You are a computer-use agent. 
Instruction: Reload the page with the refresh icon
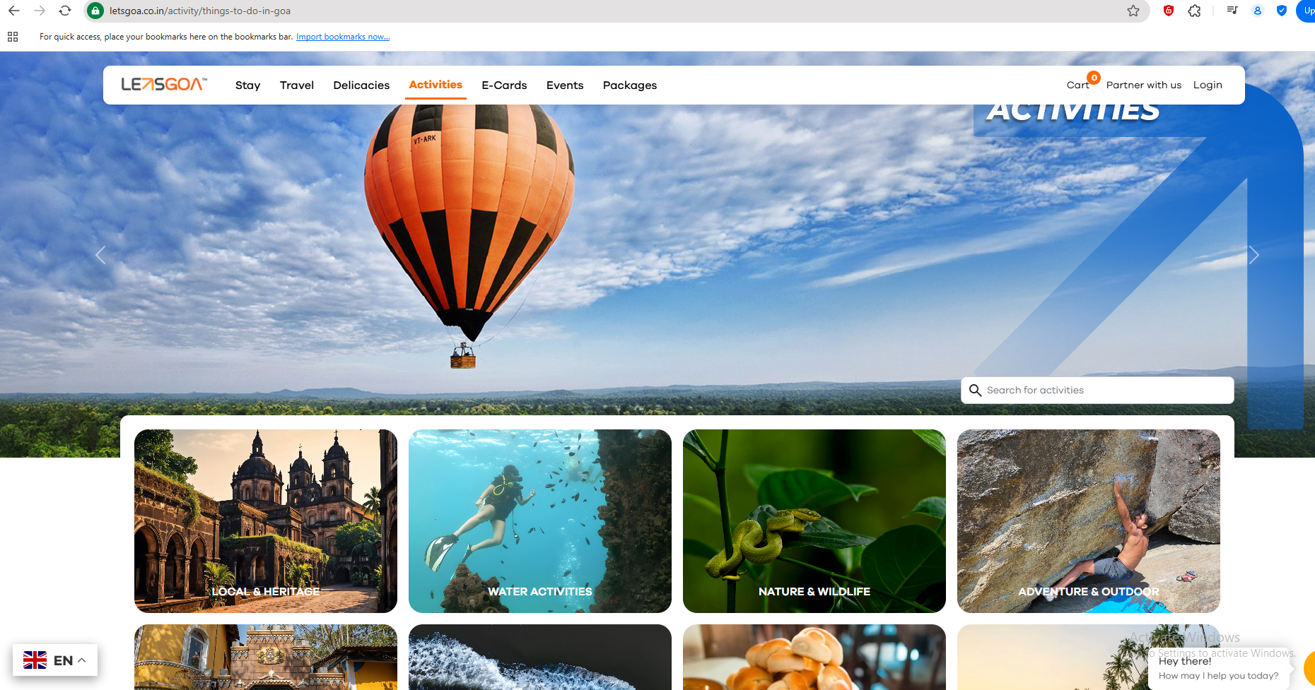(66, 11)
